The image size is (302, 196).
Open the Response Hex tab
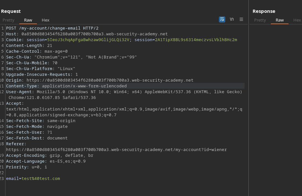(297, 20)
